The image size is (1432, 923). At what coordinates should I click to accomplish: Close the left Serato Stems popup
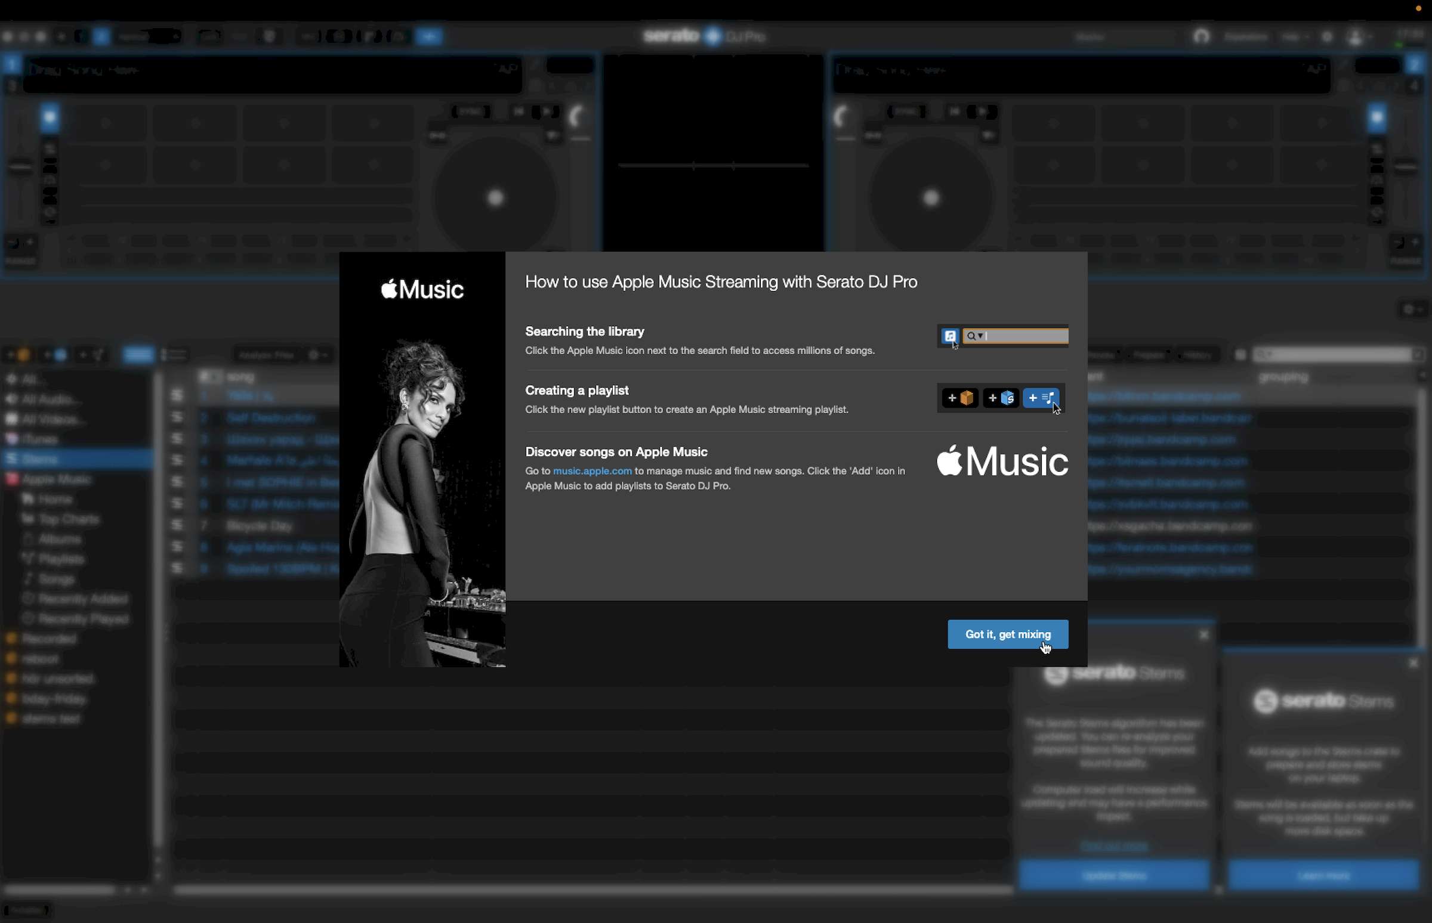point(1203,635)
